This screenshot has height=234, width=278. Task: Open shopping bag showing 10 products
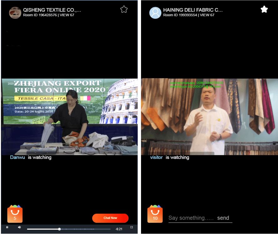coord(155,214)
